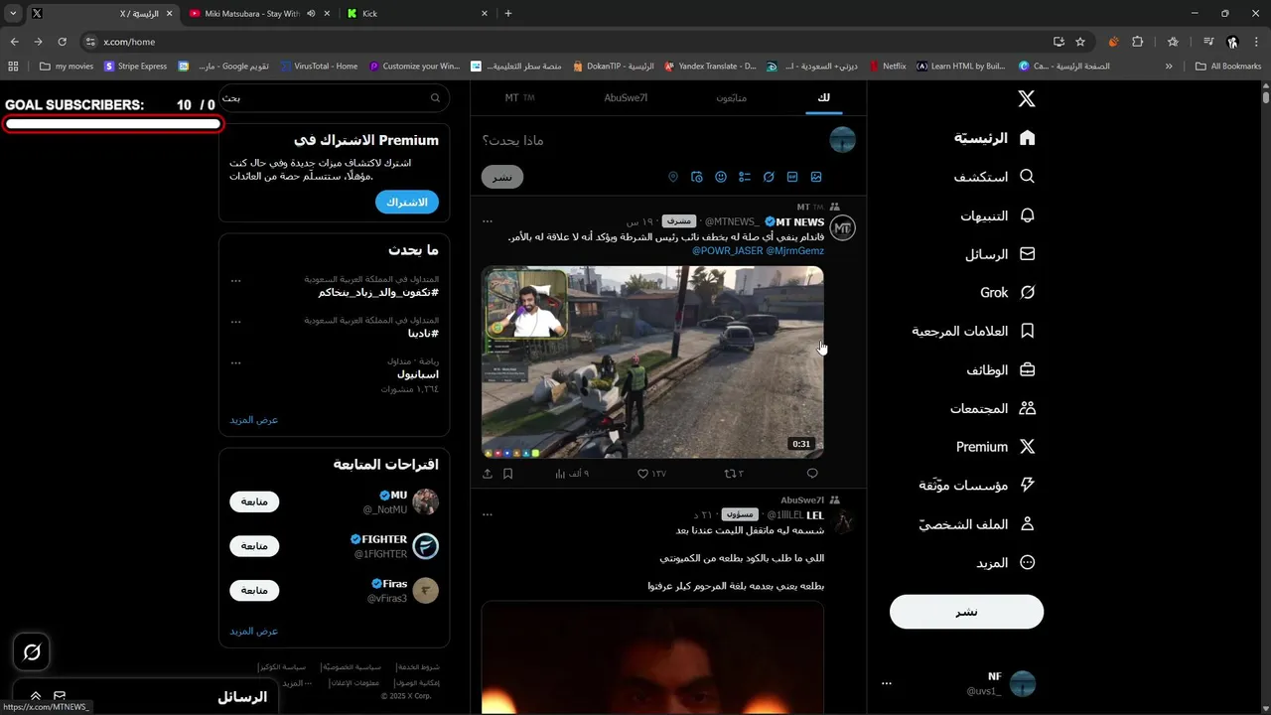Reload the page
1271x715 pixels.
coord(62,42)
